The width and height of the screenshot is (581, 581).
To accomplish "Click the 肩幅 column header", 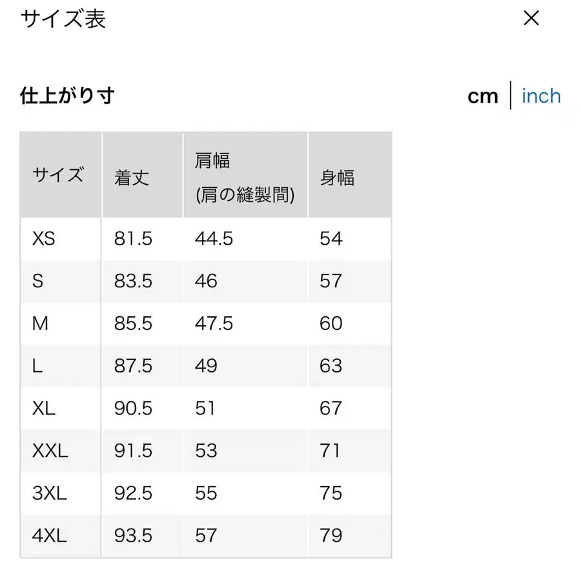I will [213, 161].
